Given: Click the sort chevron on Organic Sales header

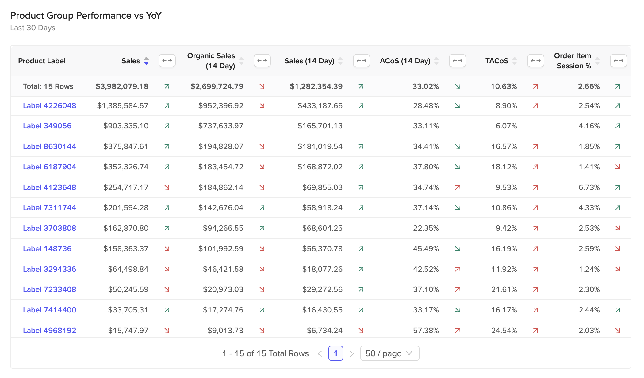Looking at the screenshot, I should click(242, 61).
